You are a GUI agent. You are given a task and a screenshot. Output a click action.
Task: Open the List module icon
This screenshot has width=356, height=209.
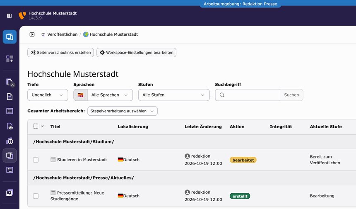[x=10, y=111]
